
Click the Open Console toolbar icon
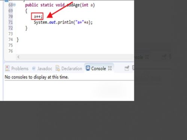(127, 68)
